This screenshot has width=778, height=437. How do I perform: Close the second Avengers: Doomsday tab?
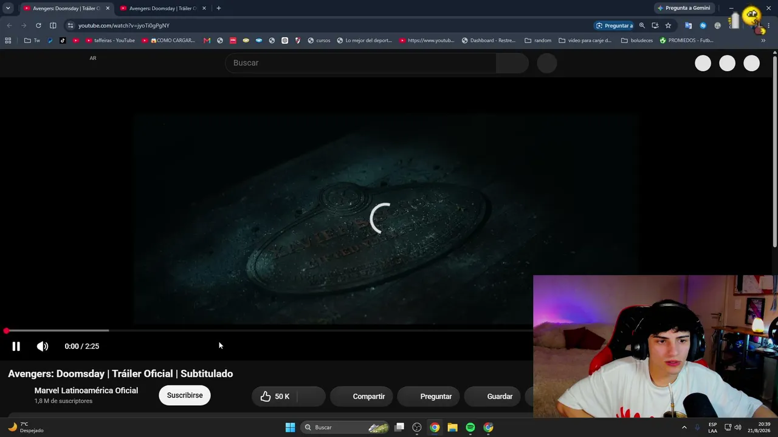click(x=204, y=8)
